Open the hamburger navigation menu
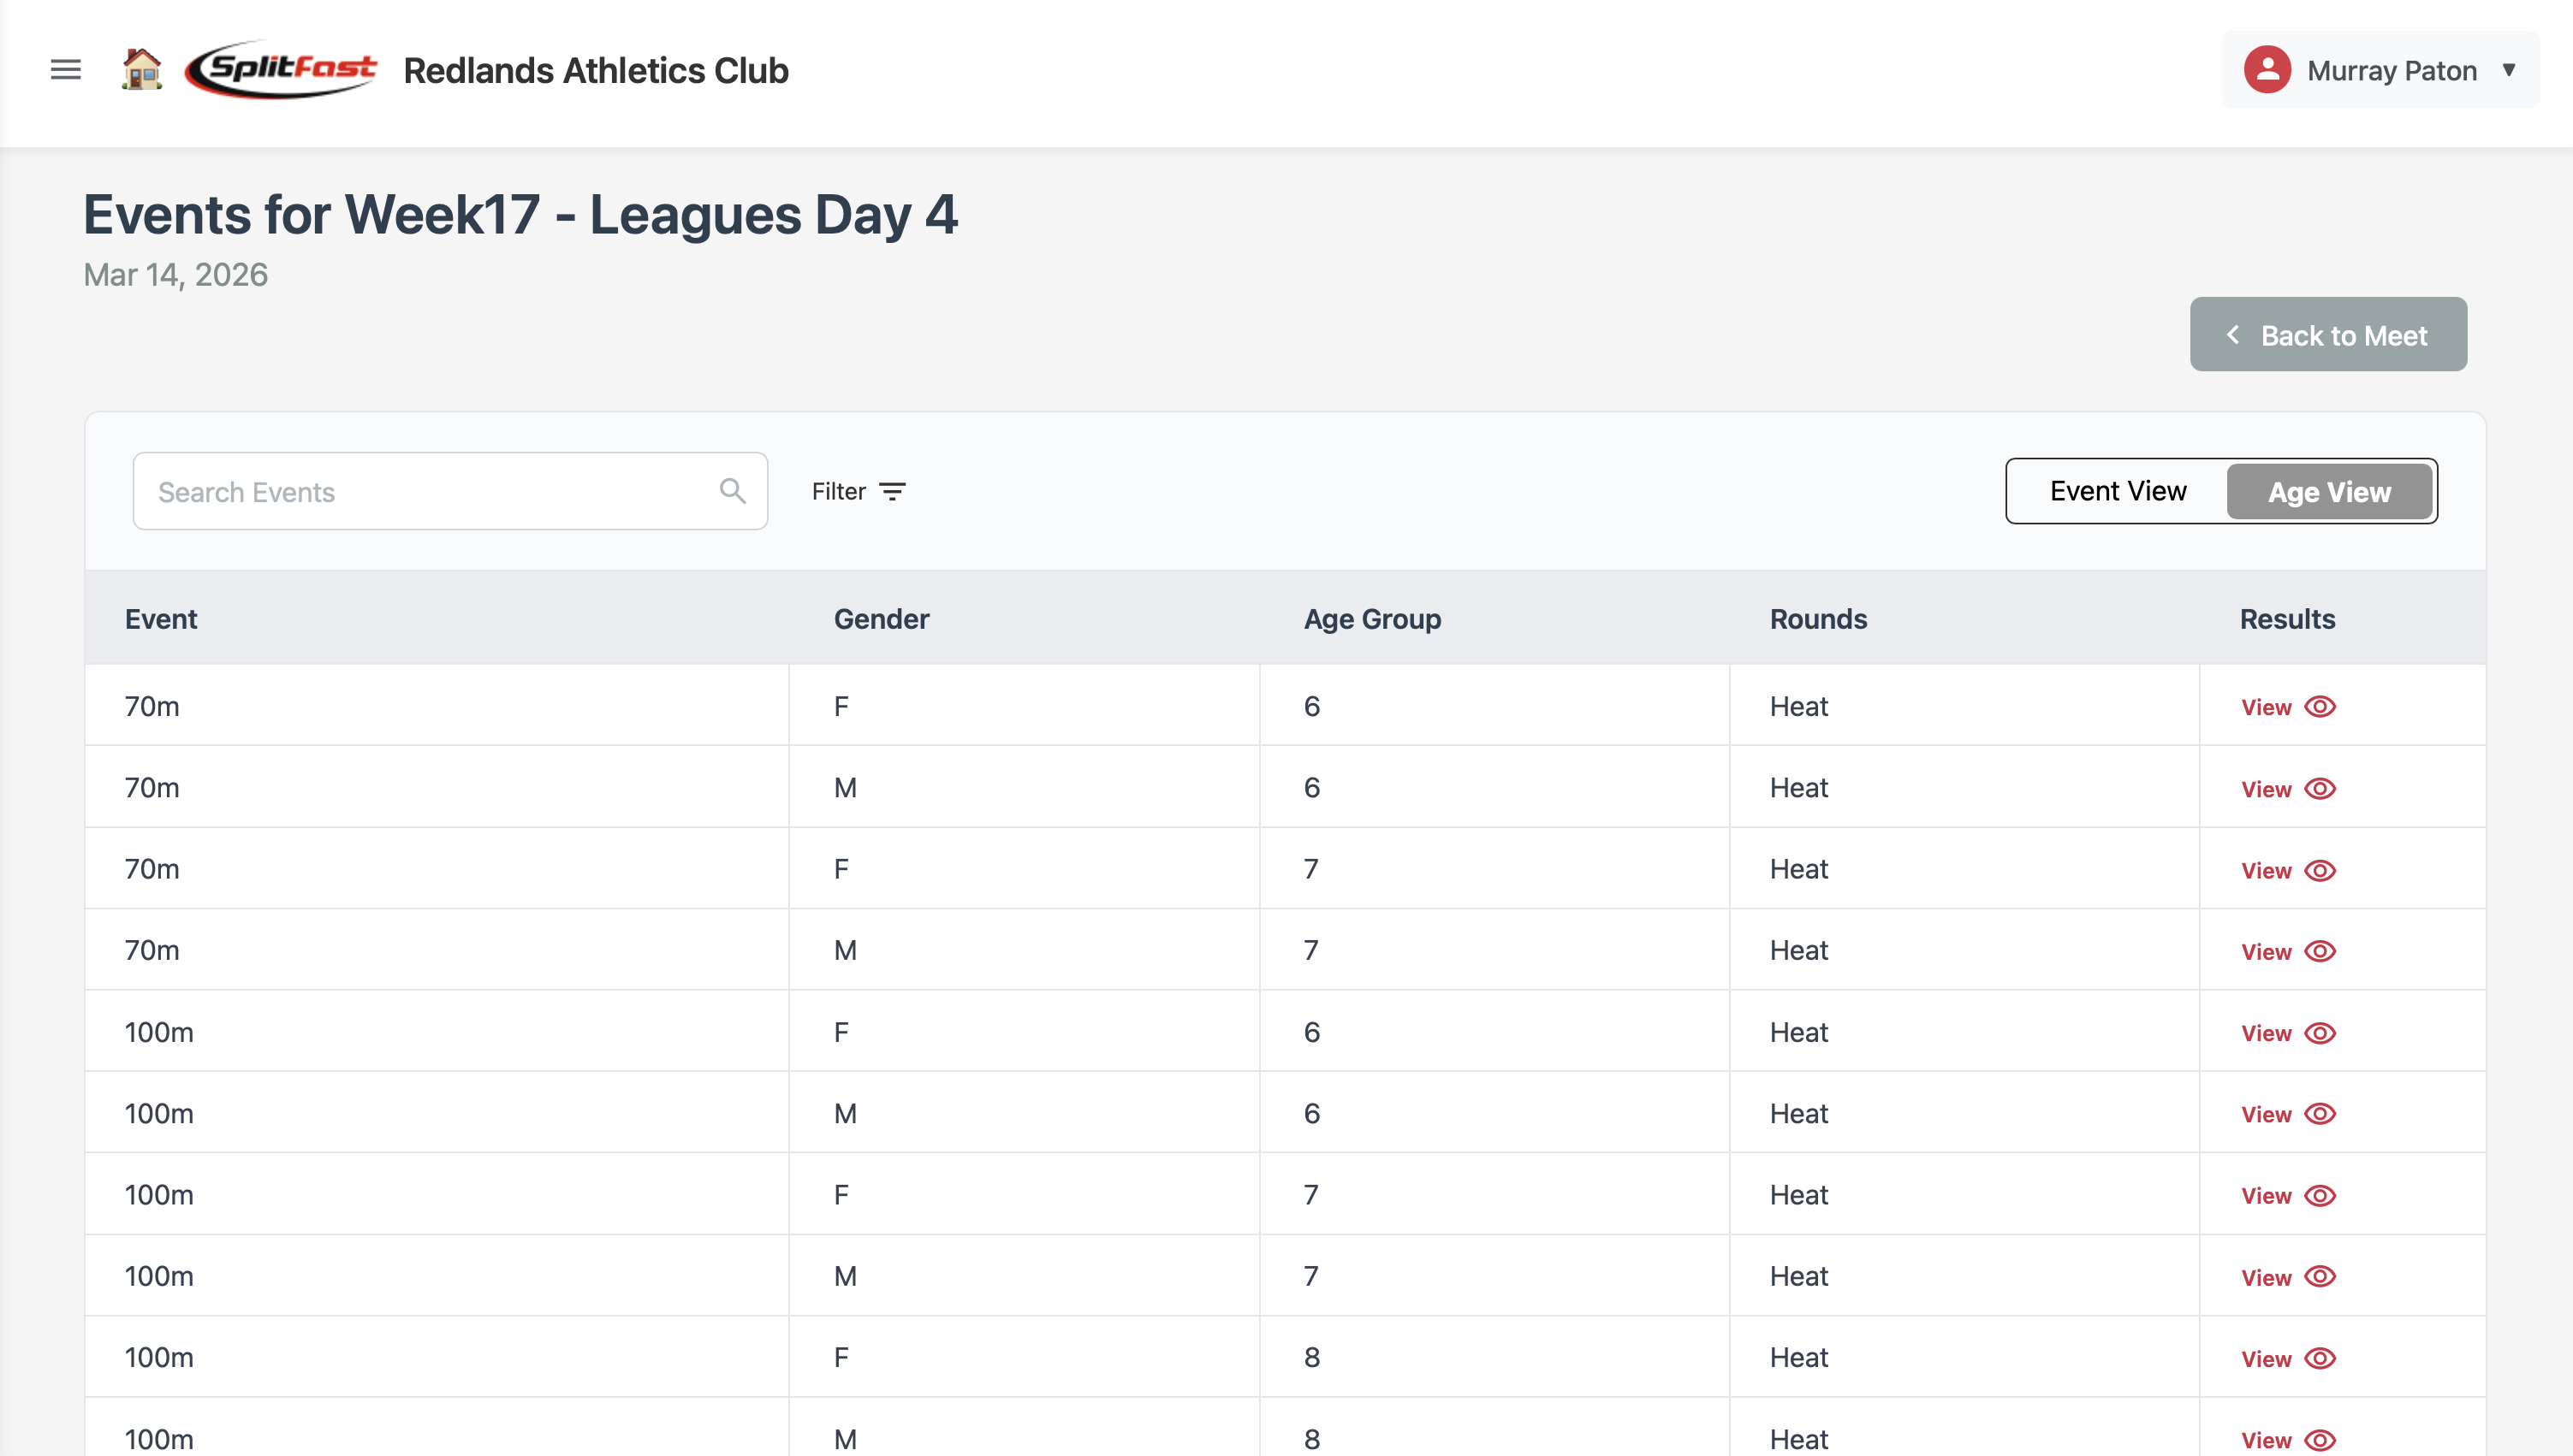The height and width of the screenshot is (1456, 2573). click(64, 69)
